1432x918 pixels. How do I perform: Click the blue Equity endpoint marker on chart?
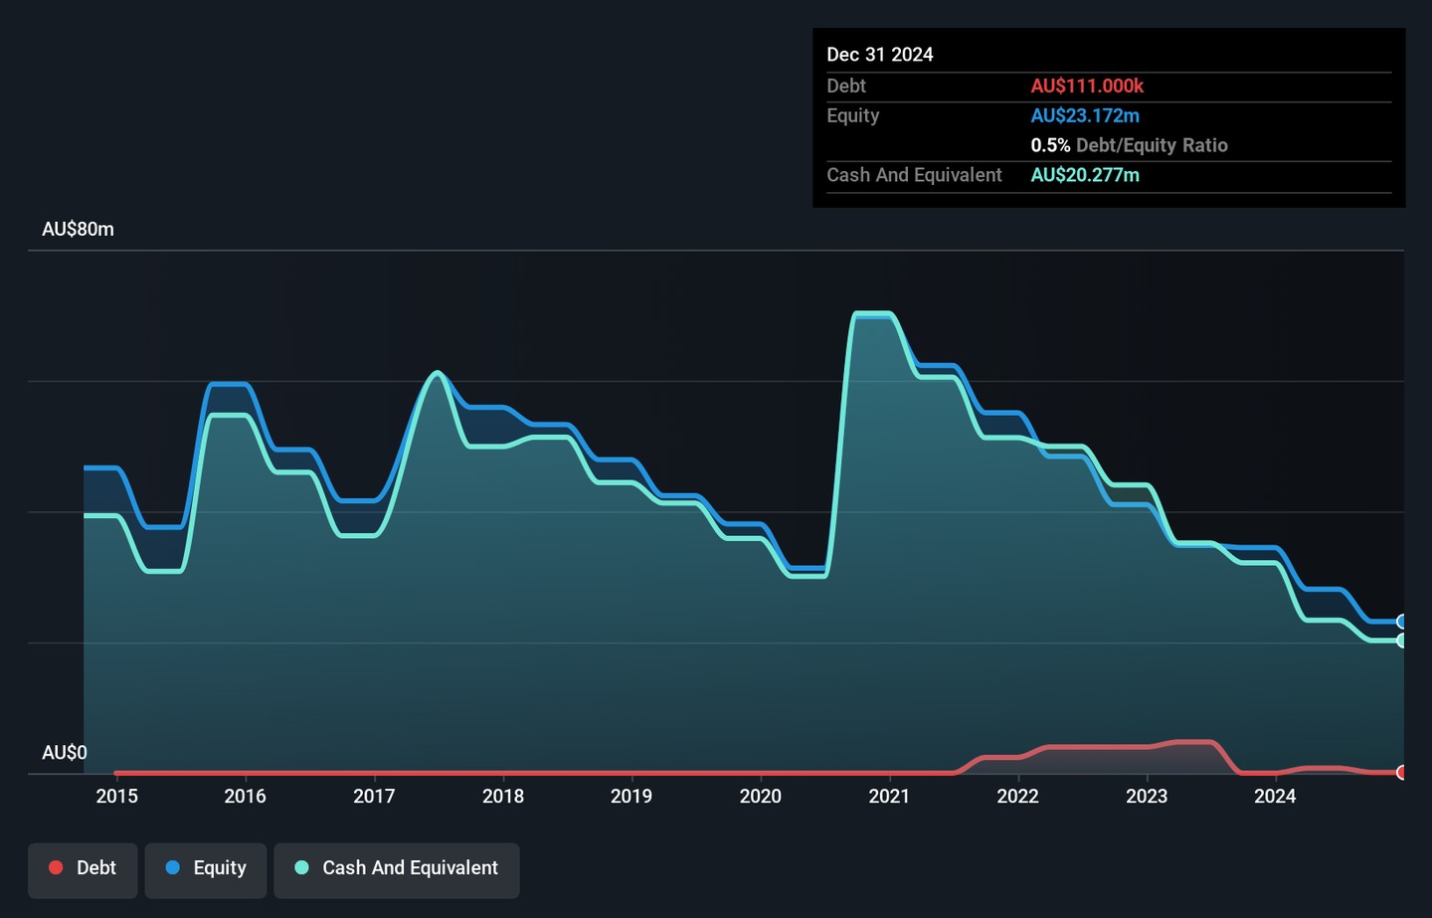coord(1401,622)
